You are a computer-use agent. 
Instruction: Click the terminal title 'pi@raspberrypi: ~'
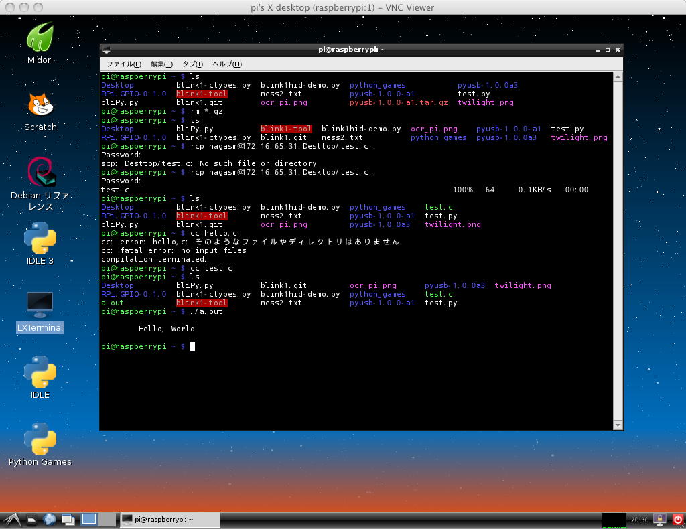tap(352, 50)
